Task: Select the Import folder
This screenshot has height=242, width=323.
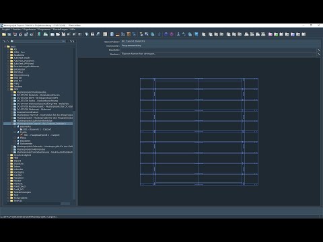Action: coord(17,161)
